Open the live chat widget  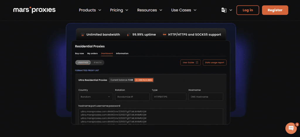pos(291,128)
